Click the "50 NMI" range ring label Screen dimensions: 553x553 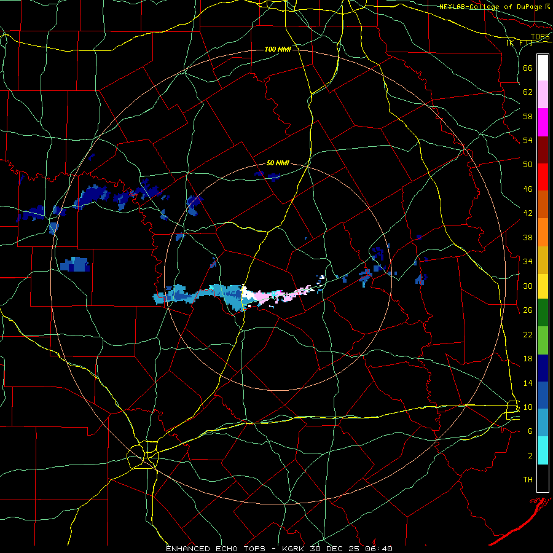point(278,163)
